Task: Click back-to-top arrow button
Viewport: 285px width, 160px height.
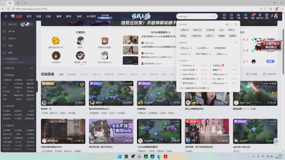Action: (x=277, y=142)
